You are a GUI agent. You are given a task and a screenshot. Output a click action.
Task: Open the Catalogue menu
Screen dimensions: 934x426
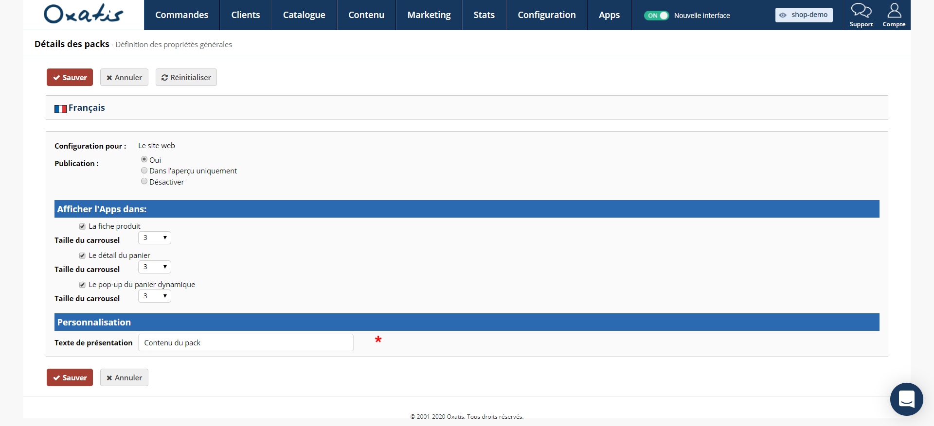pyautogui.click(x=304, y=15)
